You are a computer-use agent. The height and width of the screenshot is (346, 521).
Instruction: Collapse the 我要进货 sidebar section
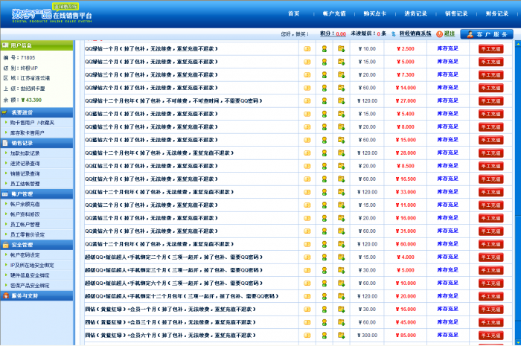coord(36,112)
